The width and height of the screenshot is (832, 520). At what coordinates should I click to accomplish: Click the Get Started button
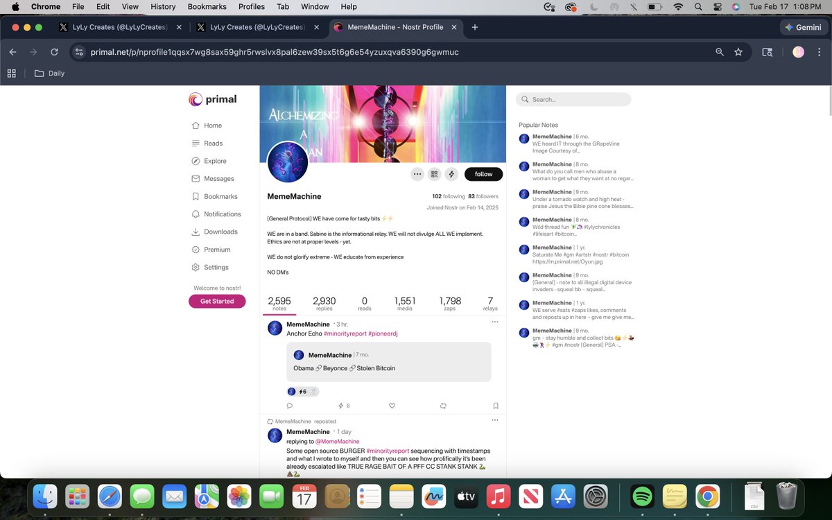point(217,301)
